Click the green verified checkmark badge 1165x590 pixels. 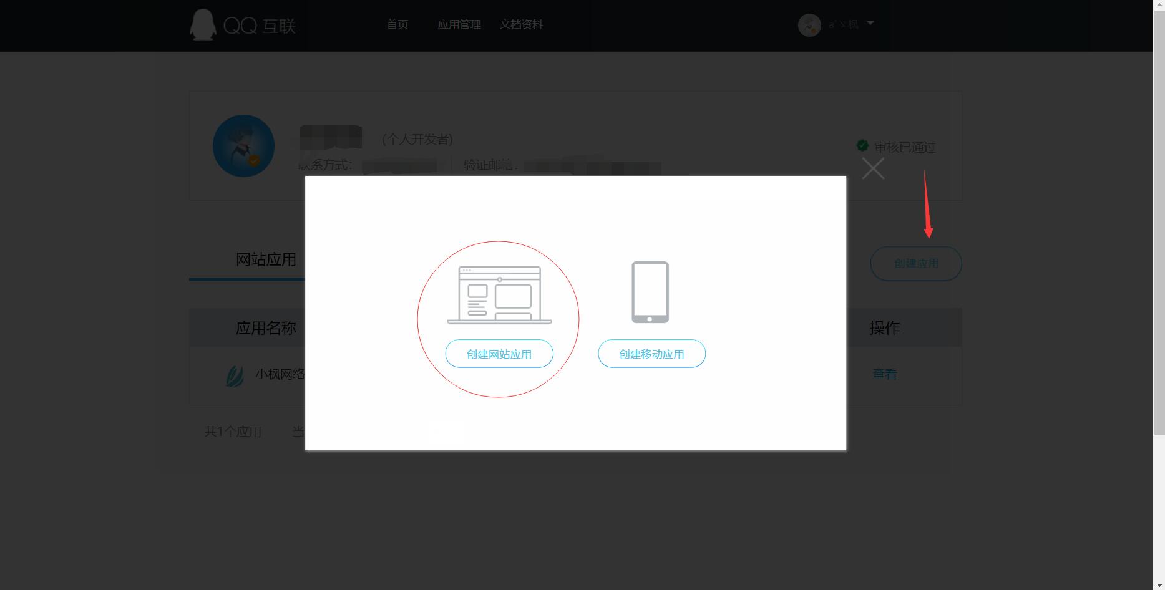point(862,146)
